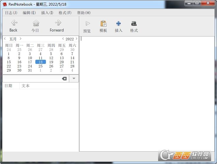
Task: Open the search history dropdown arrow
Action: point(74,79)
